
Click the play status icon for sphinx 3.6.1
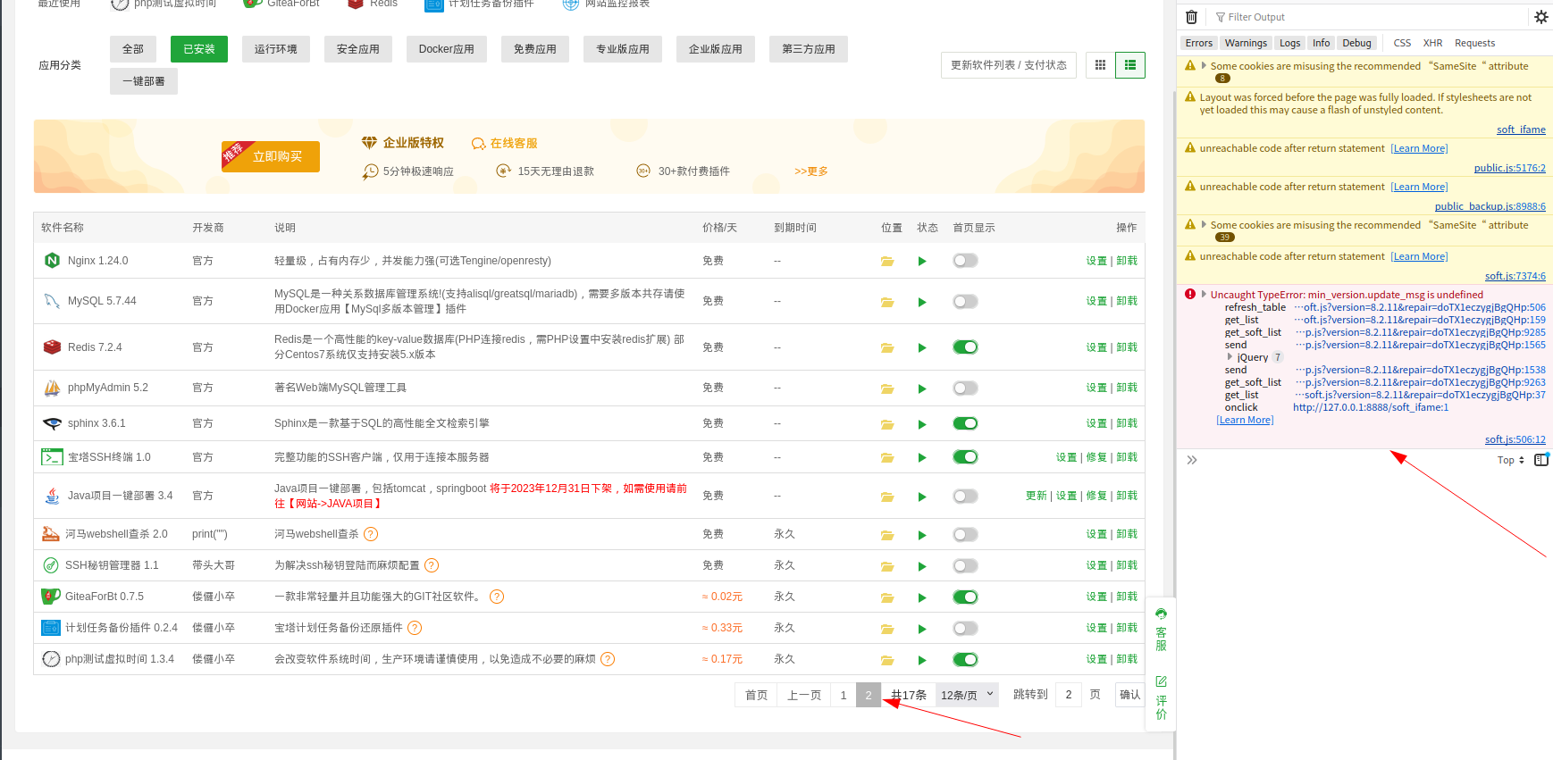pos(922,424)
